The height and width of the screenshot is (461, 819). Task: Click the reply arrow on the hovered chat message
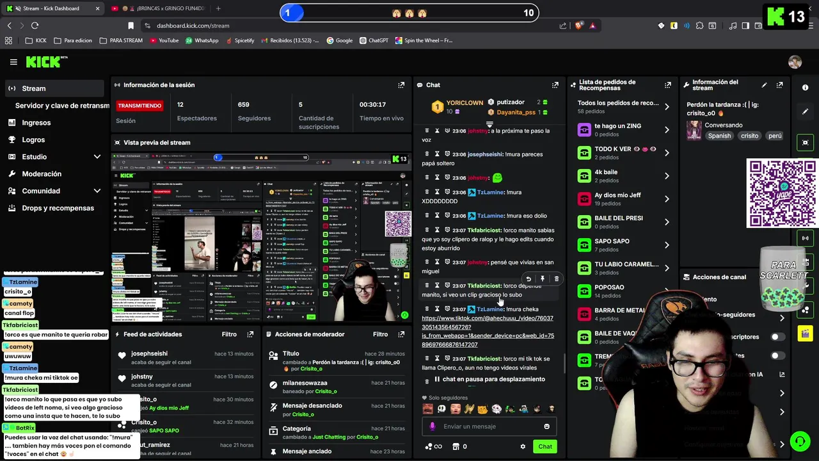click(x=529, y=279)
